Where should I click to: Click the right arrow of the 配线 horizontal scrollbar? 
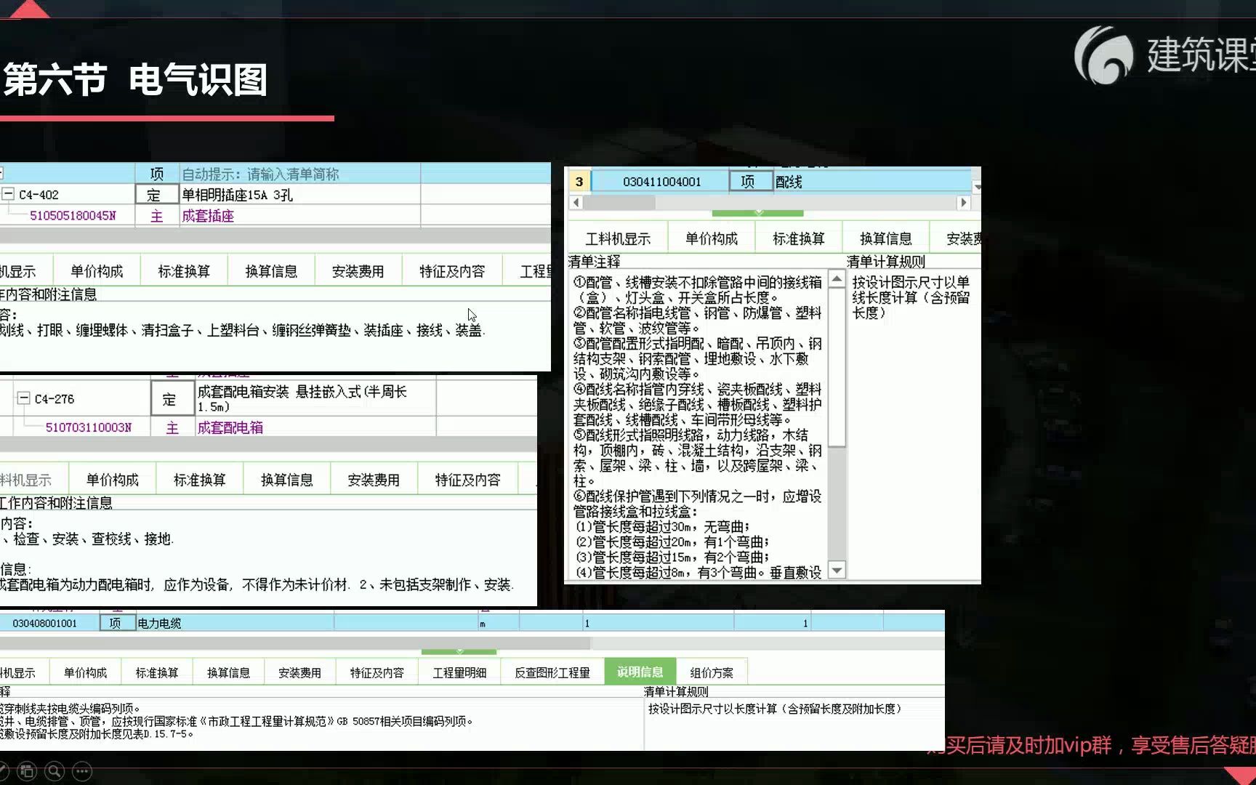tap(965, 204)
